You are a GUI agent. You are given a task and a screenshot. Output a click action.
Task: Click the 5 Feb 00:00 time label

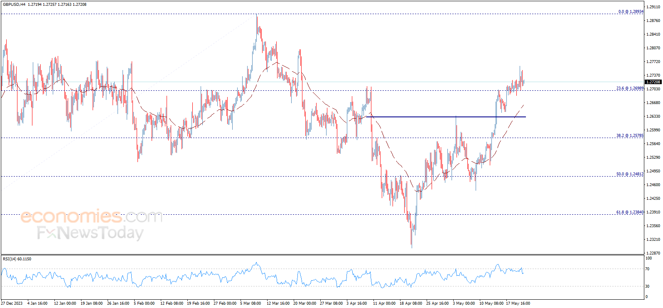point(144,303)
